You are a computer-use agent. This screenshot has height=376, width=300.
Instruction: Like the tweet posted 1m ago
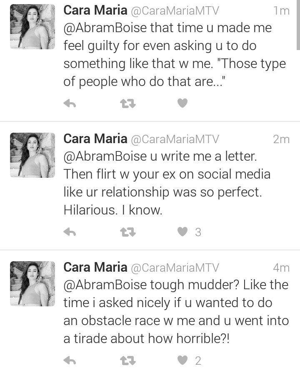[182, 103]
